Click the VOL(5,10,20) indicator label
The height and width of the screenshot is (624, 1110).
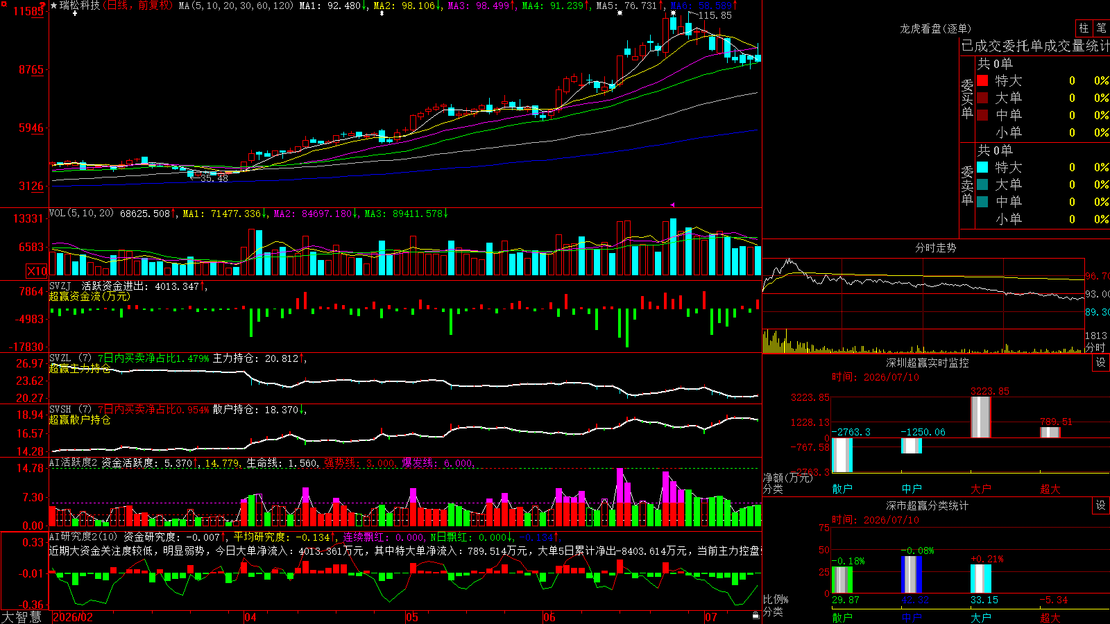[82, 213]
